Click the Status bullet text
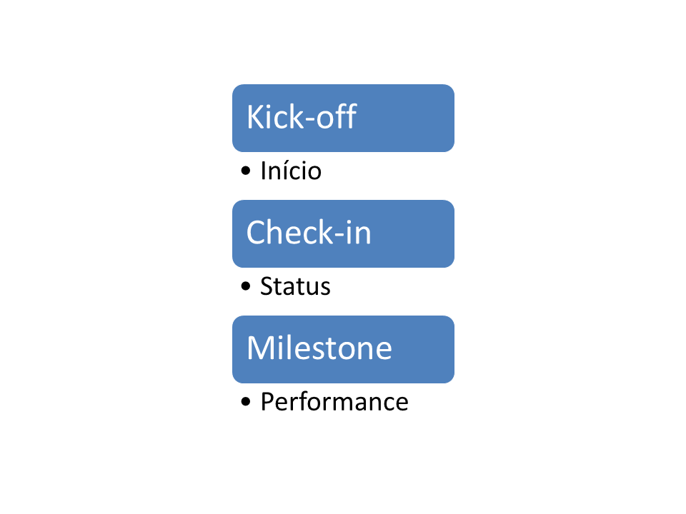 pyautogui.click(x=295, y=287)
